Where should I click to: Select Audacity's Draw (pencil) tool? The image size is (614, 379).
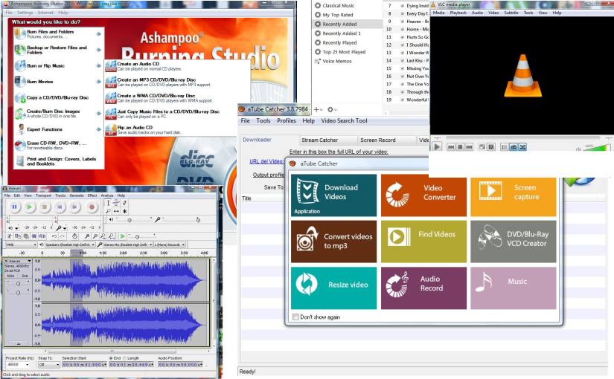(x=124, y=203)
